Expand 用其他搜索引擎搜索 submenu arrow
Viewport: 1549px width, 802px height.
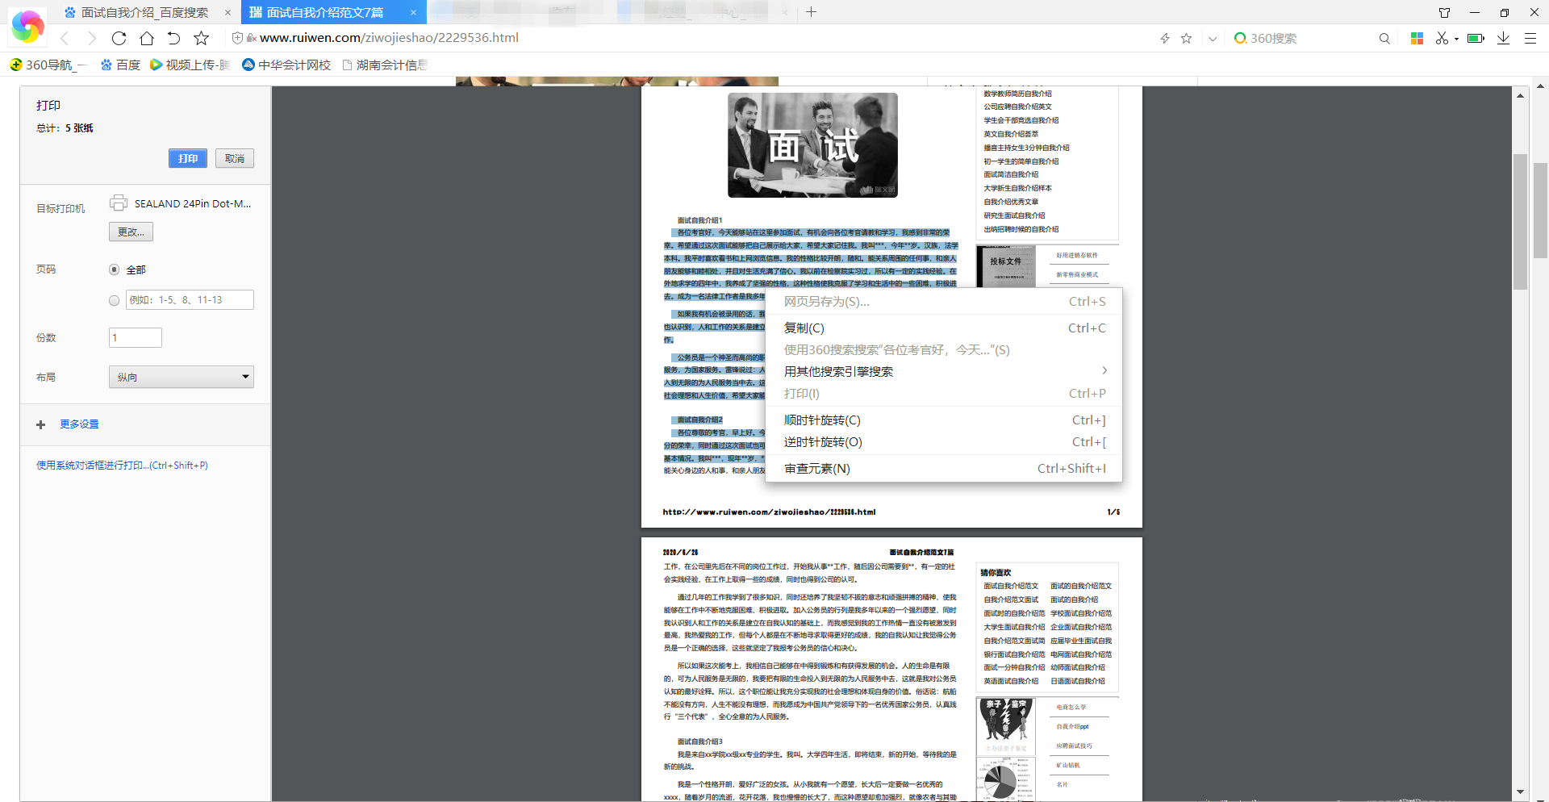[x=1104, y=370]
